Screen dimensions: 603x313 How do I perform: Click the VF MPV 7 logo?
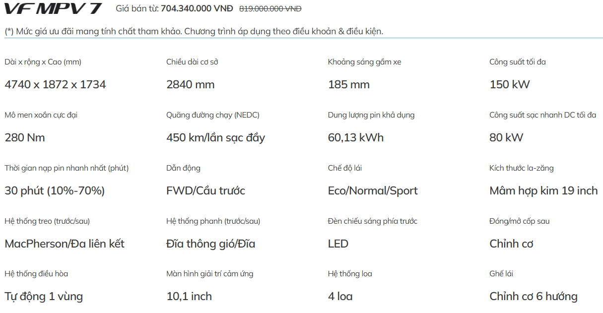coord(54,8)
